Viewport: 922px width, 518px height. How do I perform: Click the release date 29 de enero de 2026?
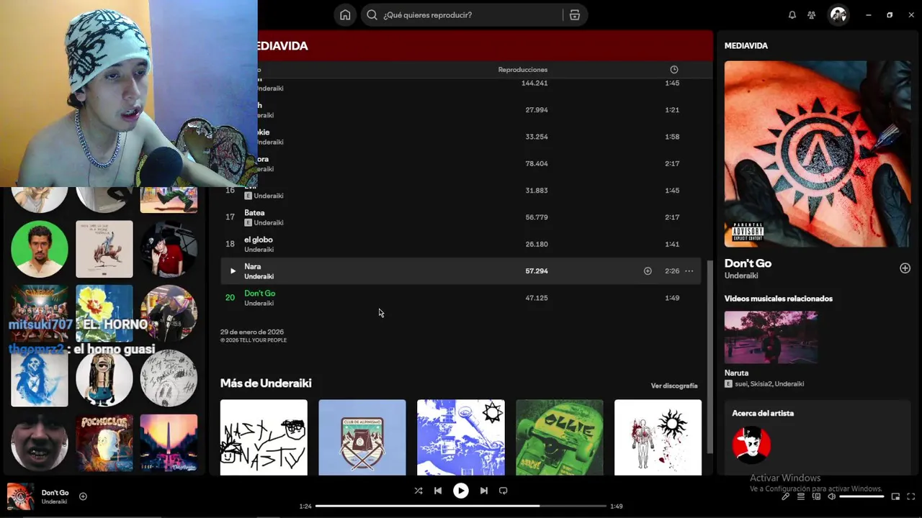pos(252,332)
